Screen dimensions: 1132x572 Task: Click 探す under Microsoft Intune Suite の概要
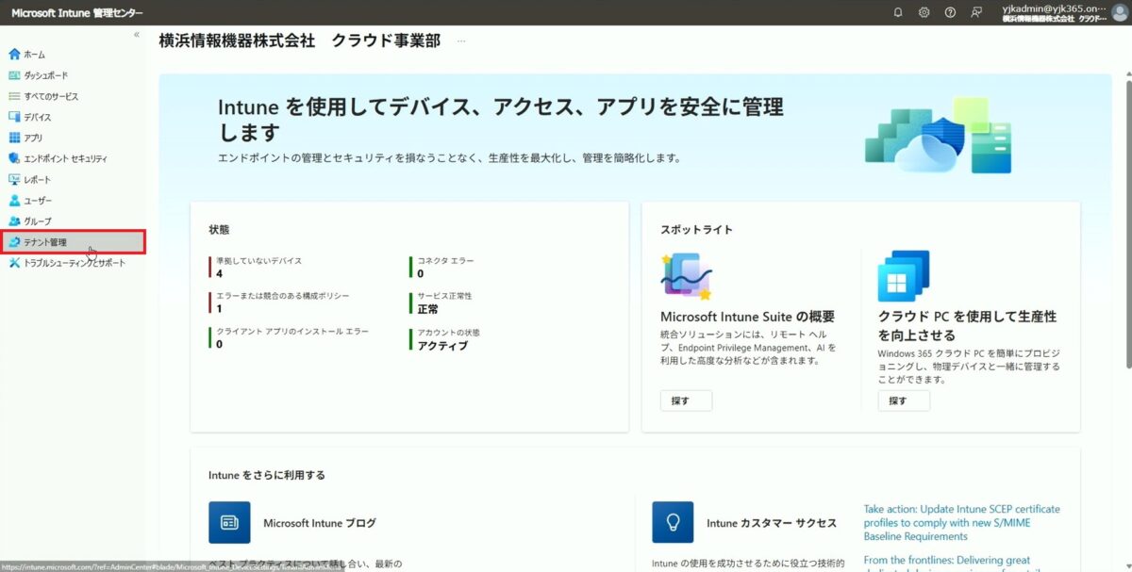pos(686,400)
